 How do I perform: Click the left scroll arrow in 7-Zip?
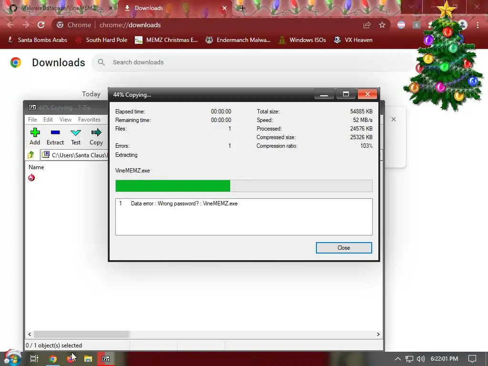[x=30, y=334]
